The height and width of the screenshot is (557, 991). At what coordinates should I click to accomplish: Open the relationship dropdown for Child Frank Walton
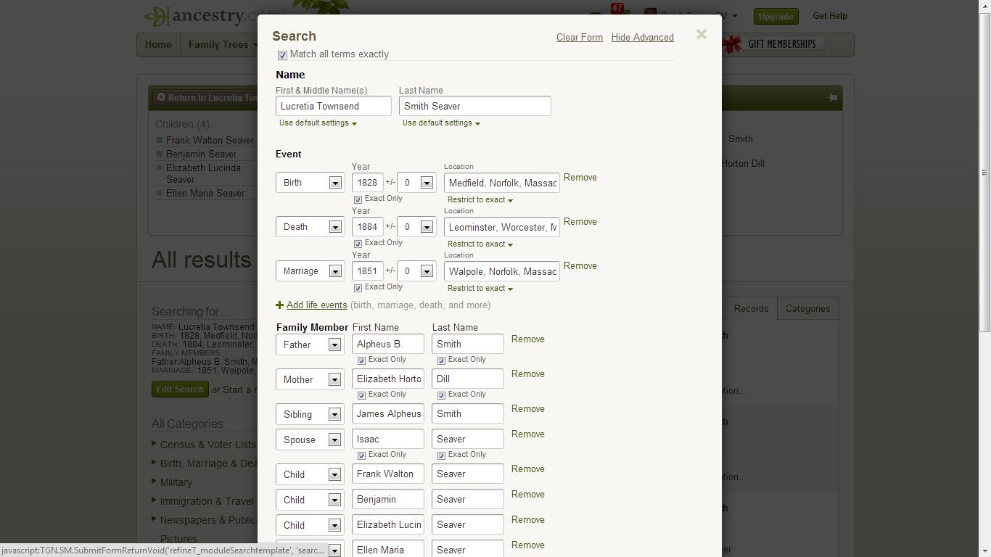coord(311,474)
